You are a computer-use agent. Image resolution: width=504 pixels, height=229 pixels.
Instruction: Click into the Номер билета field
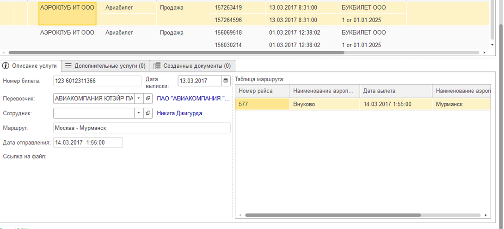tap(97, 81)
